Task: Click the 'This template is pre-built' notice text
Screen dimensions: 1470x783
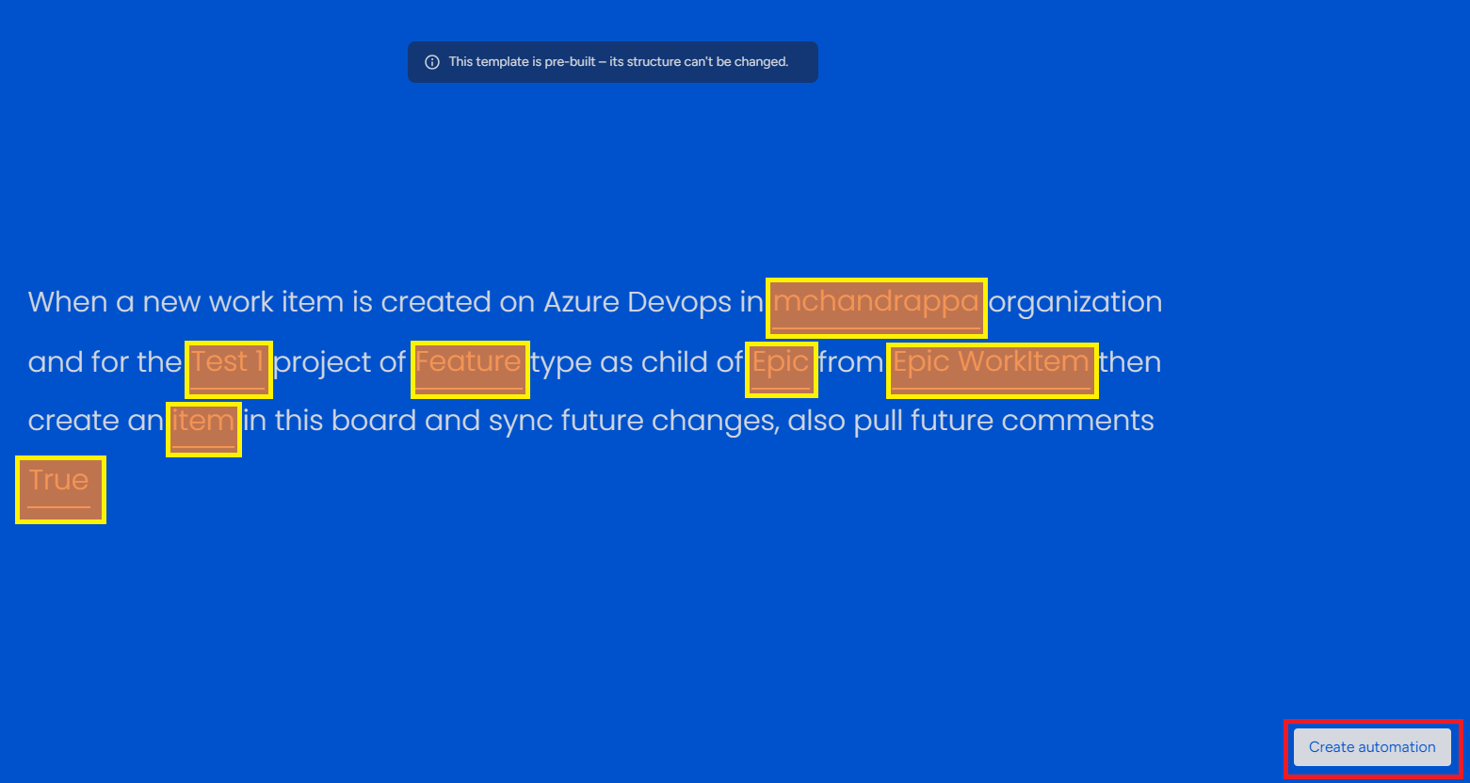Action: [618, 62]
